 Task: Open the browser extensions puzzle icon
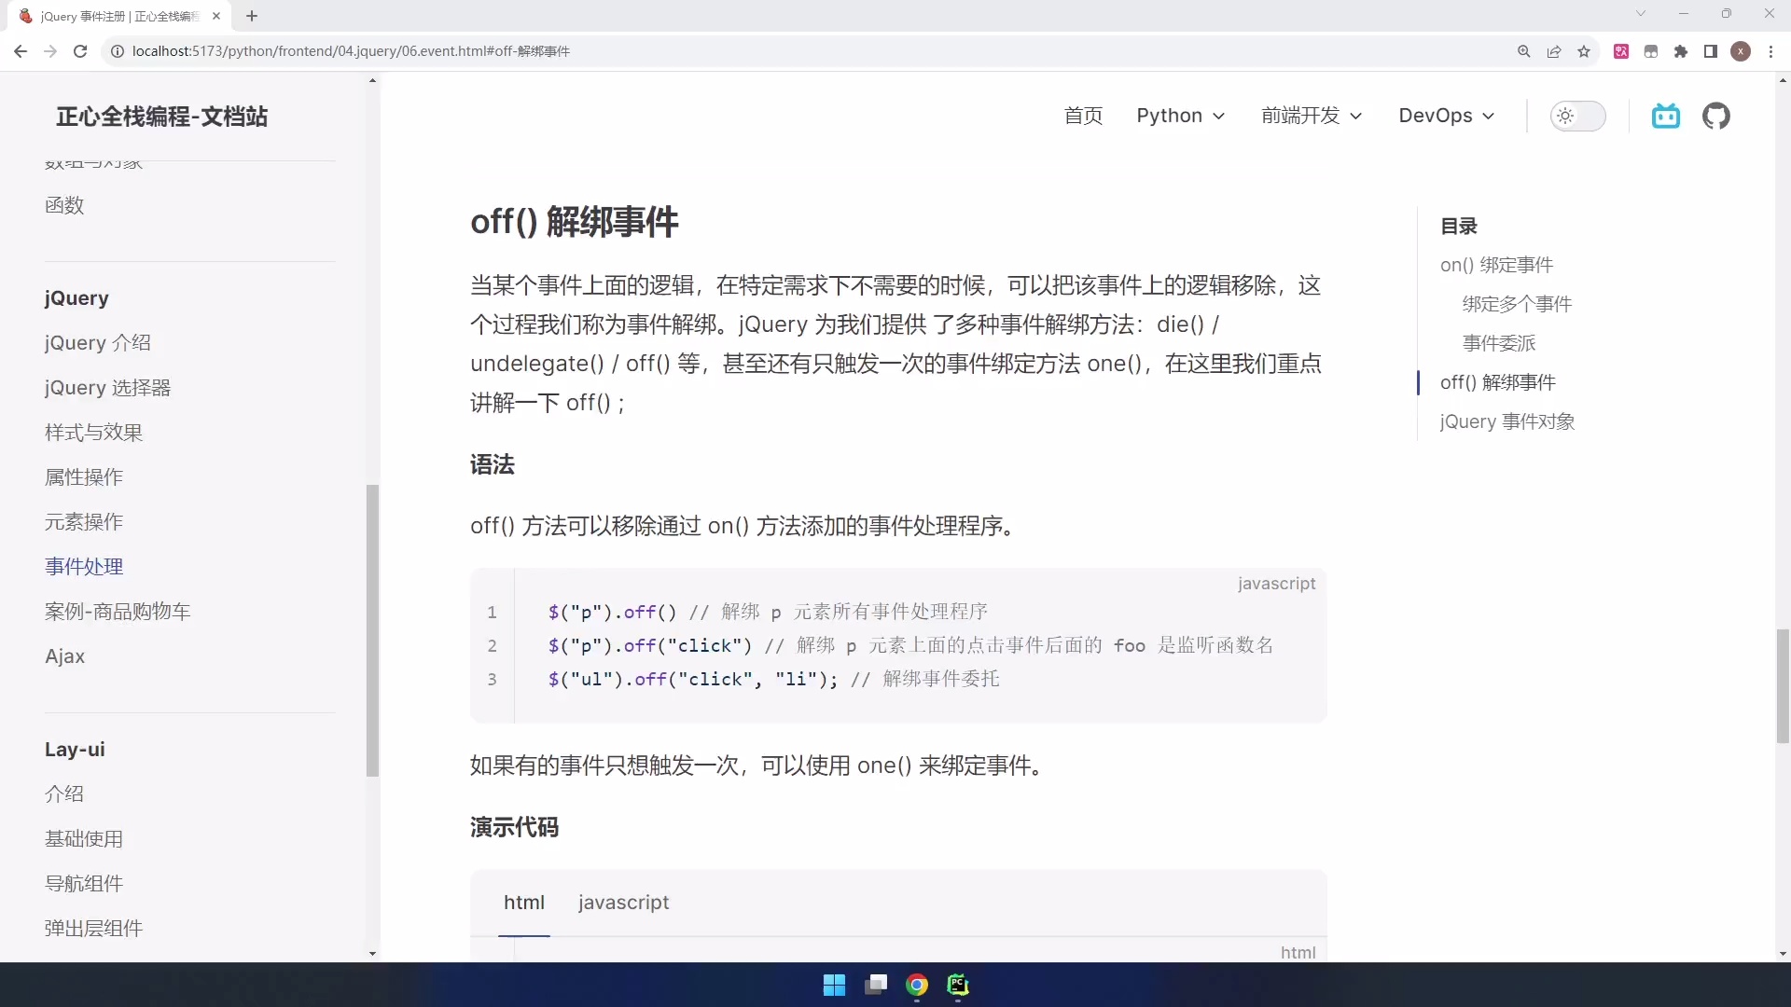click(1681, 51)
